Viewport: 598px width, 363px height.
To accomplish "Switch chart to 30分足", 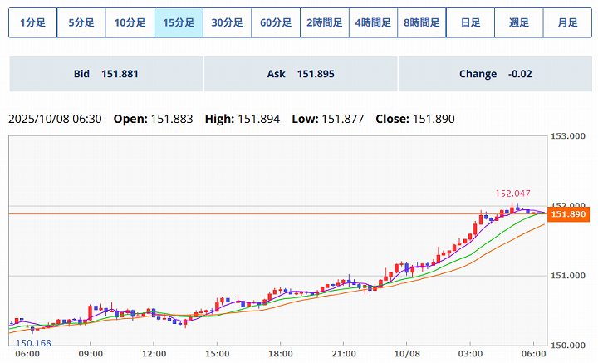I will tap(227, 22).
